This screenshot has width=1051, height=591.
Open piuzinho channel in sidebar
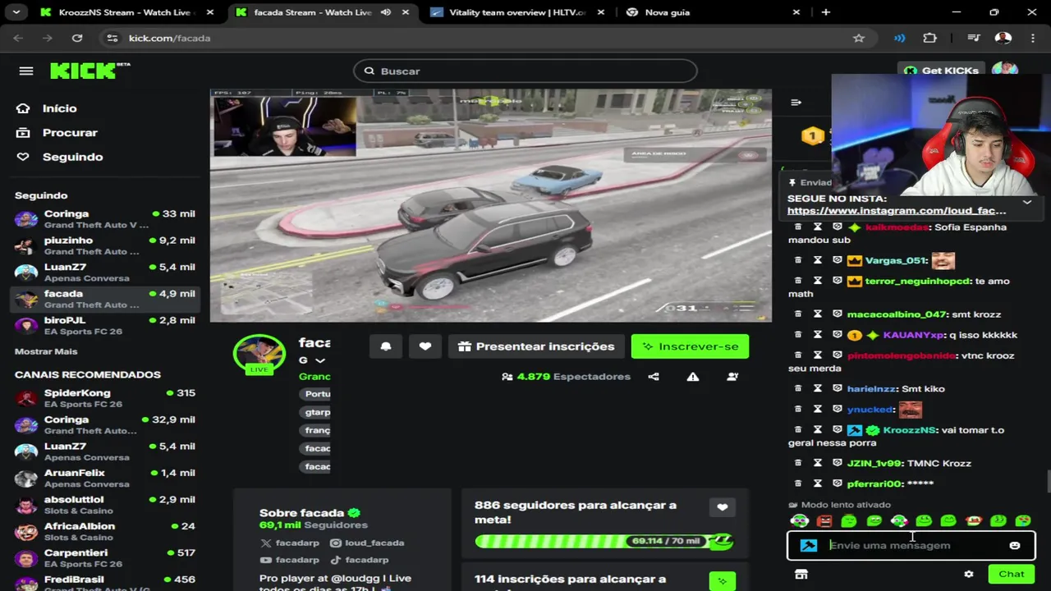point(105,245)
